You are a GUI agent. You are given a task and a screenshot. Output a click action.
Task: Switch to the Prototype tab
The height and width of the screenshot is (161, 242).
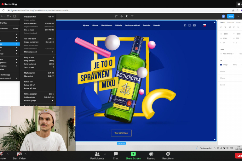point(230,22)
